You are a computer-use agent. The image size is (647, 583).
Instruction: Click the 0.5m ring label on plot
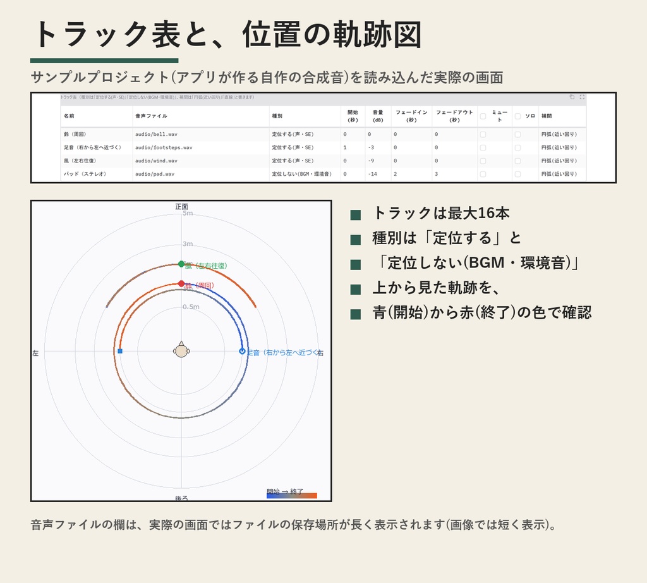pos(191,307)
